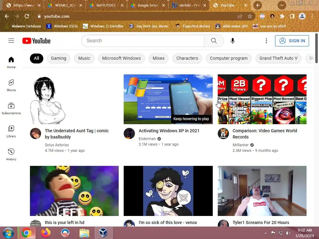The width and height of the screenshot is (319, 239).
Task: Select the Mixes filter chip
Action: click(159, 58)
